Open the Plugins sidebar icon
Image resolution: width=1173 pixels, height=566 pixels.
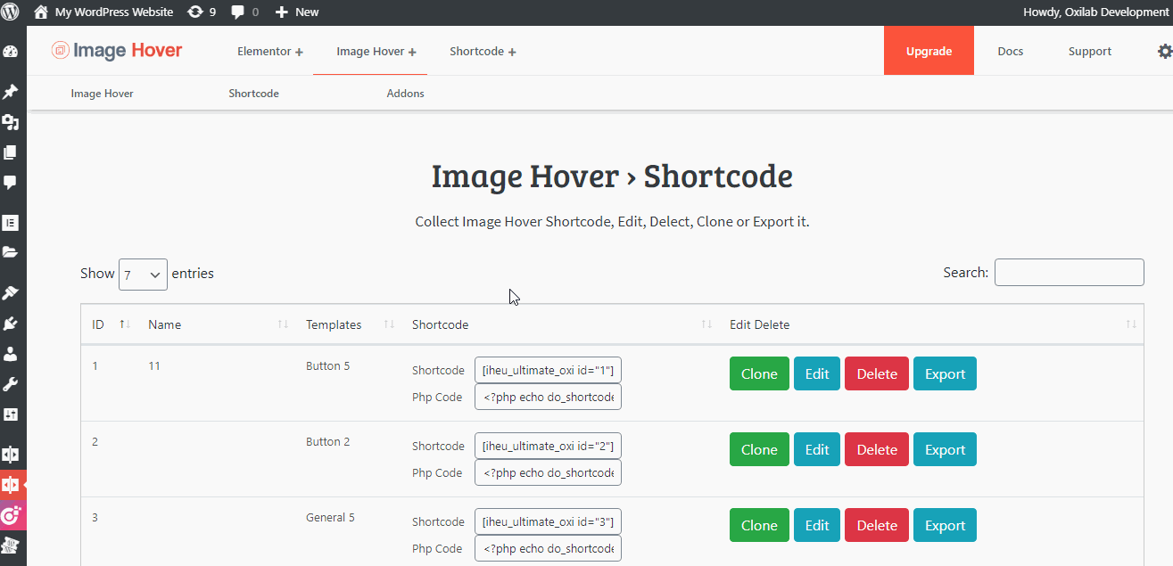pyautogui.click(x=11, y=324)
